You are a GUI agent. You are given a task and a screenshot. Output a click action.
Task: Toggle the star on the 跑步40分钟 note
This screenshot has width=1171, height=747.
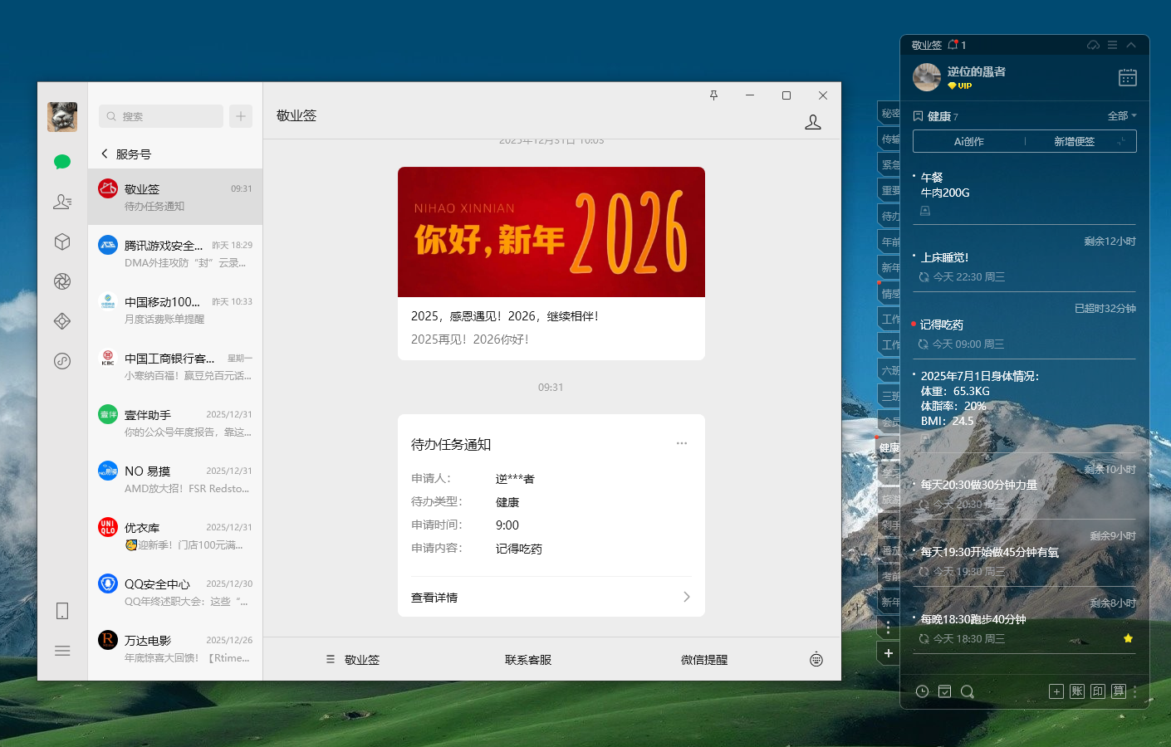click(1128, 638)
